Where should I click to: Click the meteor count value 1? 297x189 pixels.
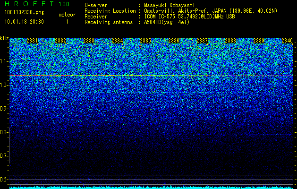67,22
